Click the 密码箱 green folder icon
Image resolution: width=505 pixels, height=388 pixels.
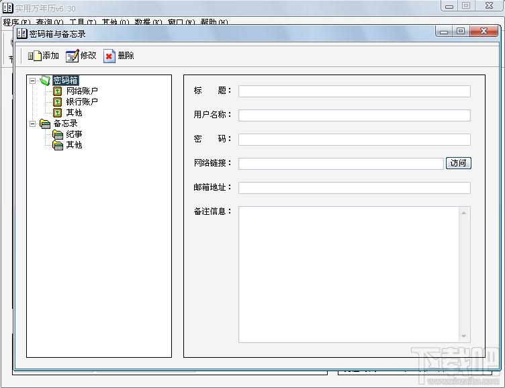tap(45, 81)
